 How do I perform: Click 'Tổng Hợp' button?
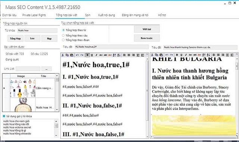pos(15,38)
